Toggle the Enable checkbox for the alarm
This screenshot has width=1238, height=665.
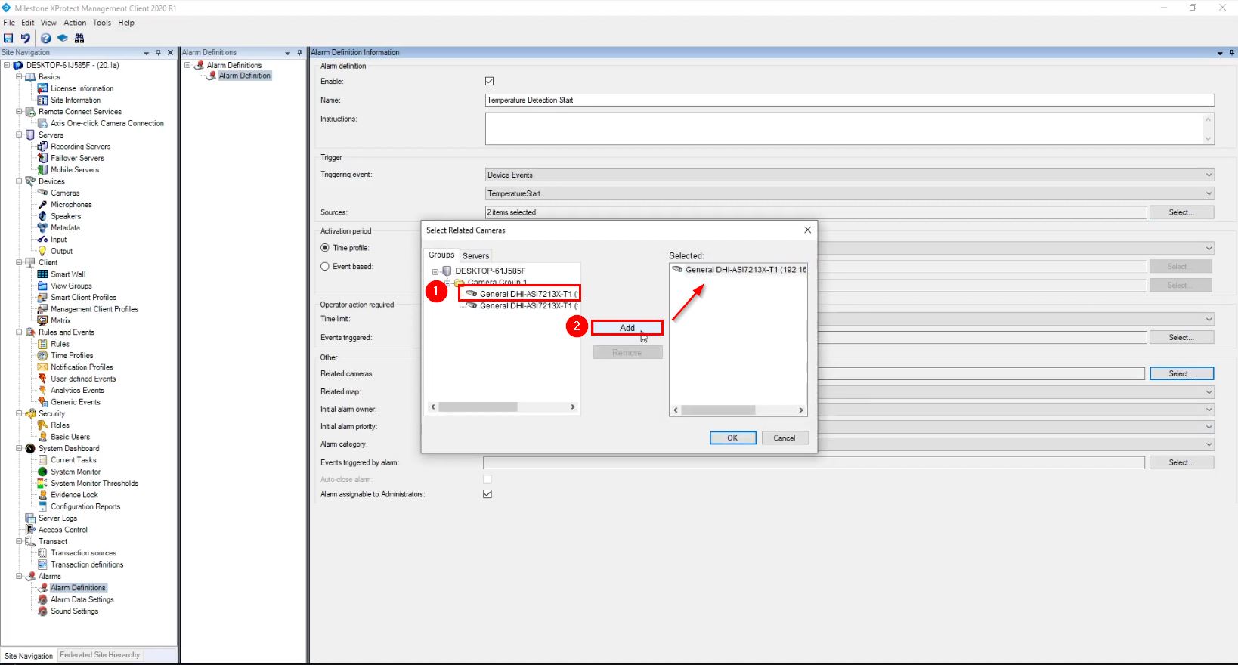(x=489, y=81)
